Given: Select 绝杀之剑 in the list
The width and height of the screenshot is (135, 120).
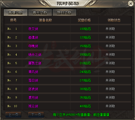Looking at the screenshot, I should coord(35,54).
